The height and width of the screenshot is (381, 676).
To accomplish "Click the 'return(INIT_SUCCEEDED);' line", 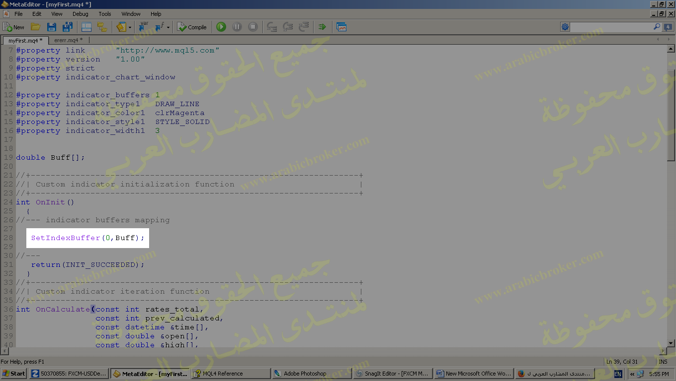I will 87,264.
